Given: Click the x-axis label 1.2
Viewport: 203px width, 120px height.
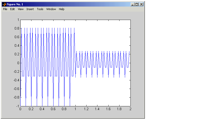Looking at the screenshot, I should 86,109.
